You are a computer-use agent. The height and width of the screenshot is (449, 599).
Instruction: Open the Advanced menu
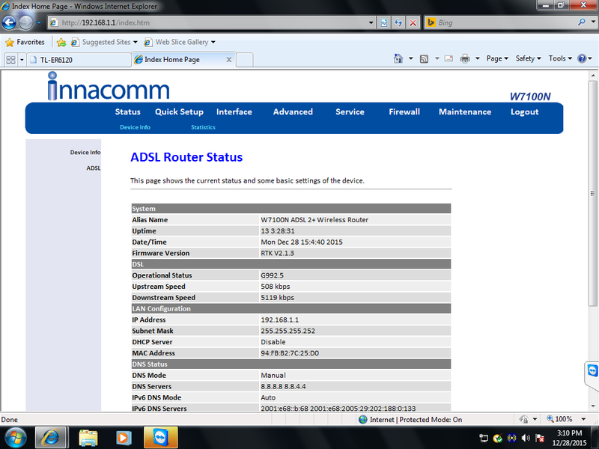point(293,112)
